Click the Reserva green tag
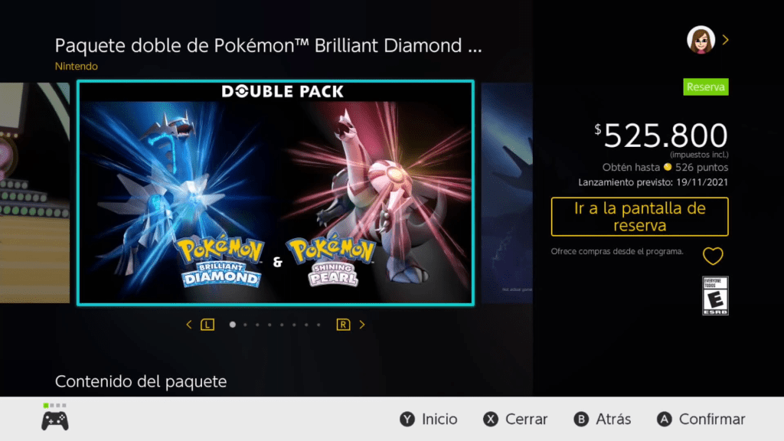Viewport: 784px width, 441px height. tap(705, 87)
